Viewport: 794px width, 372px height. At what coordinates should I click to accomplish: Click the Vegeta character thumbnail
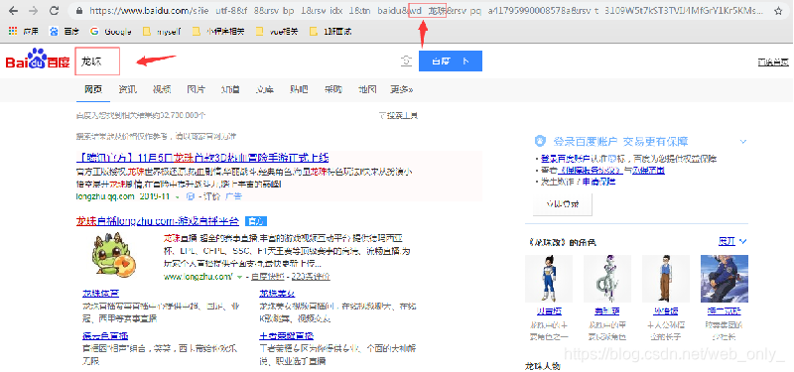(549, 279)
